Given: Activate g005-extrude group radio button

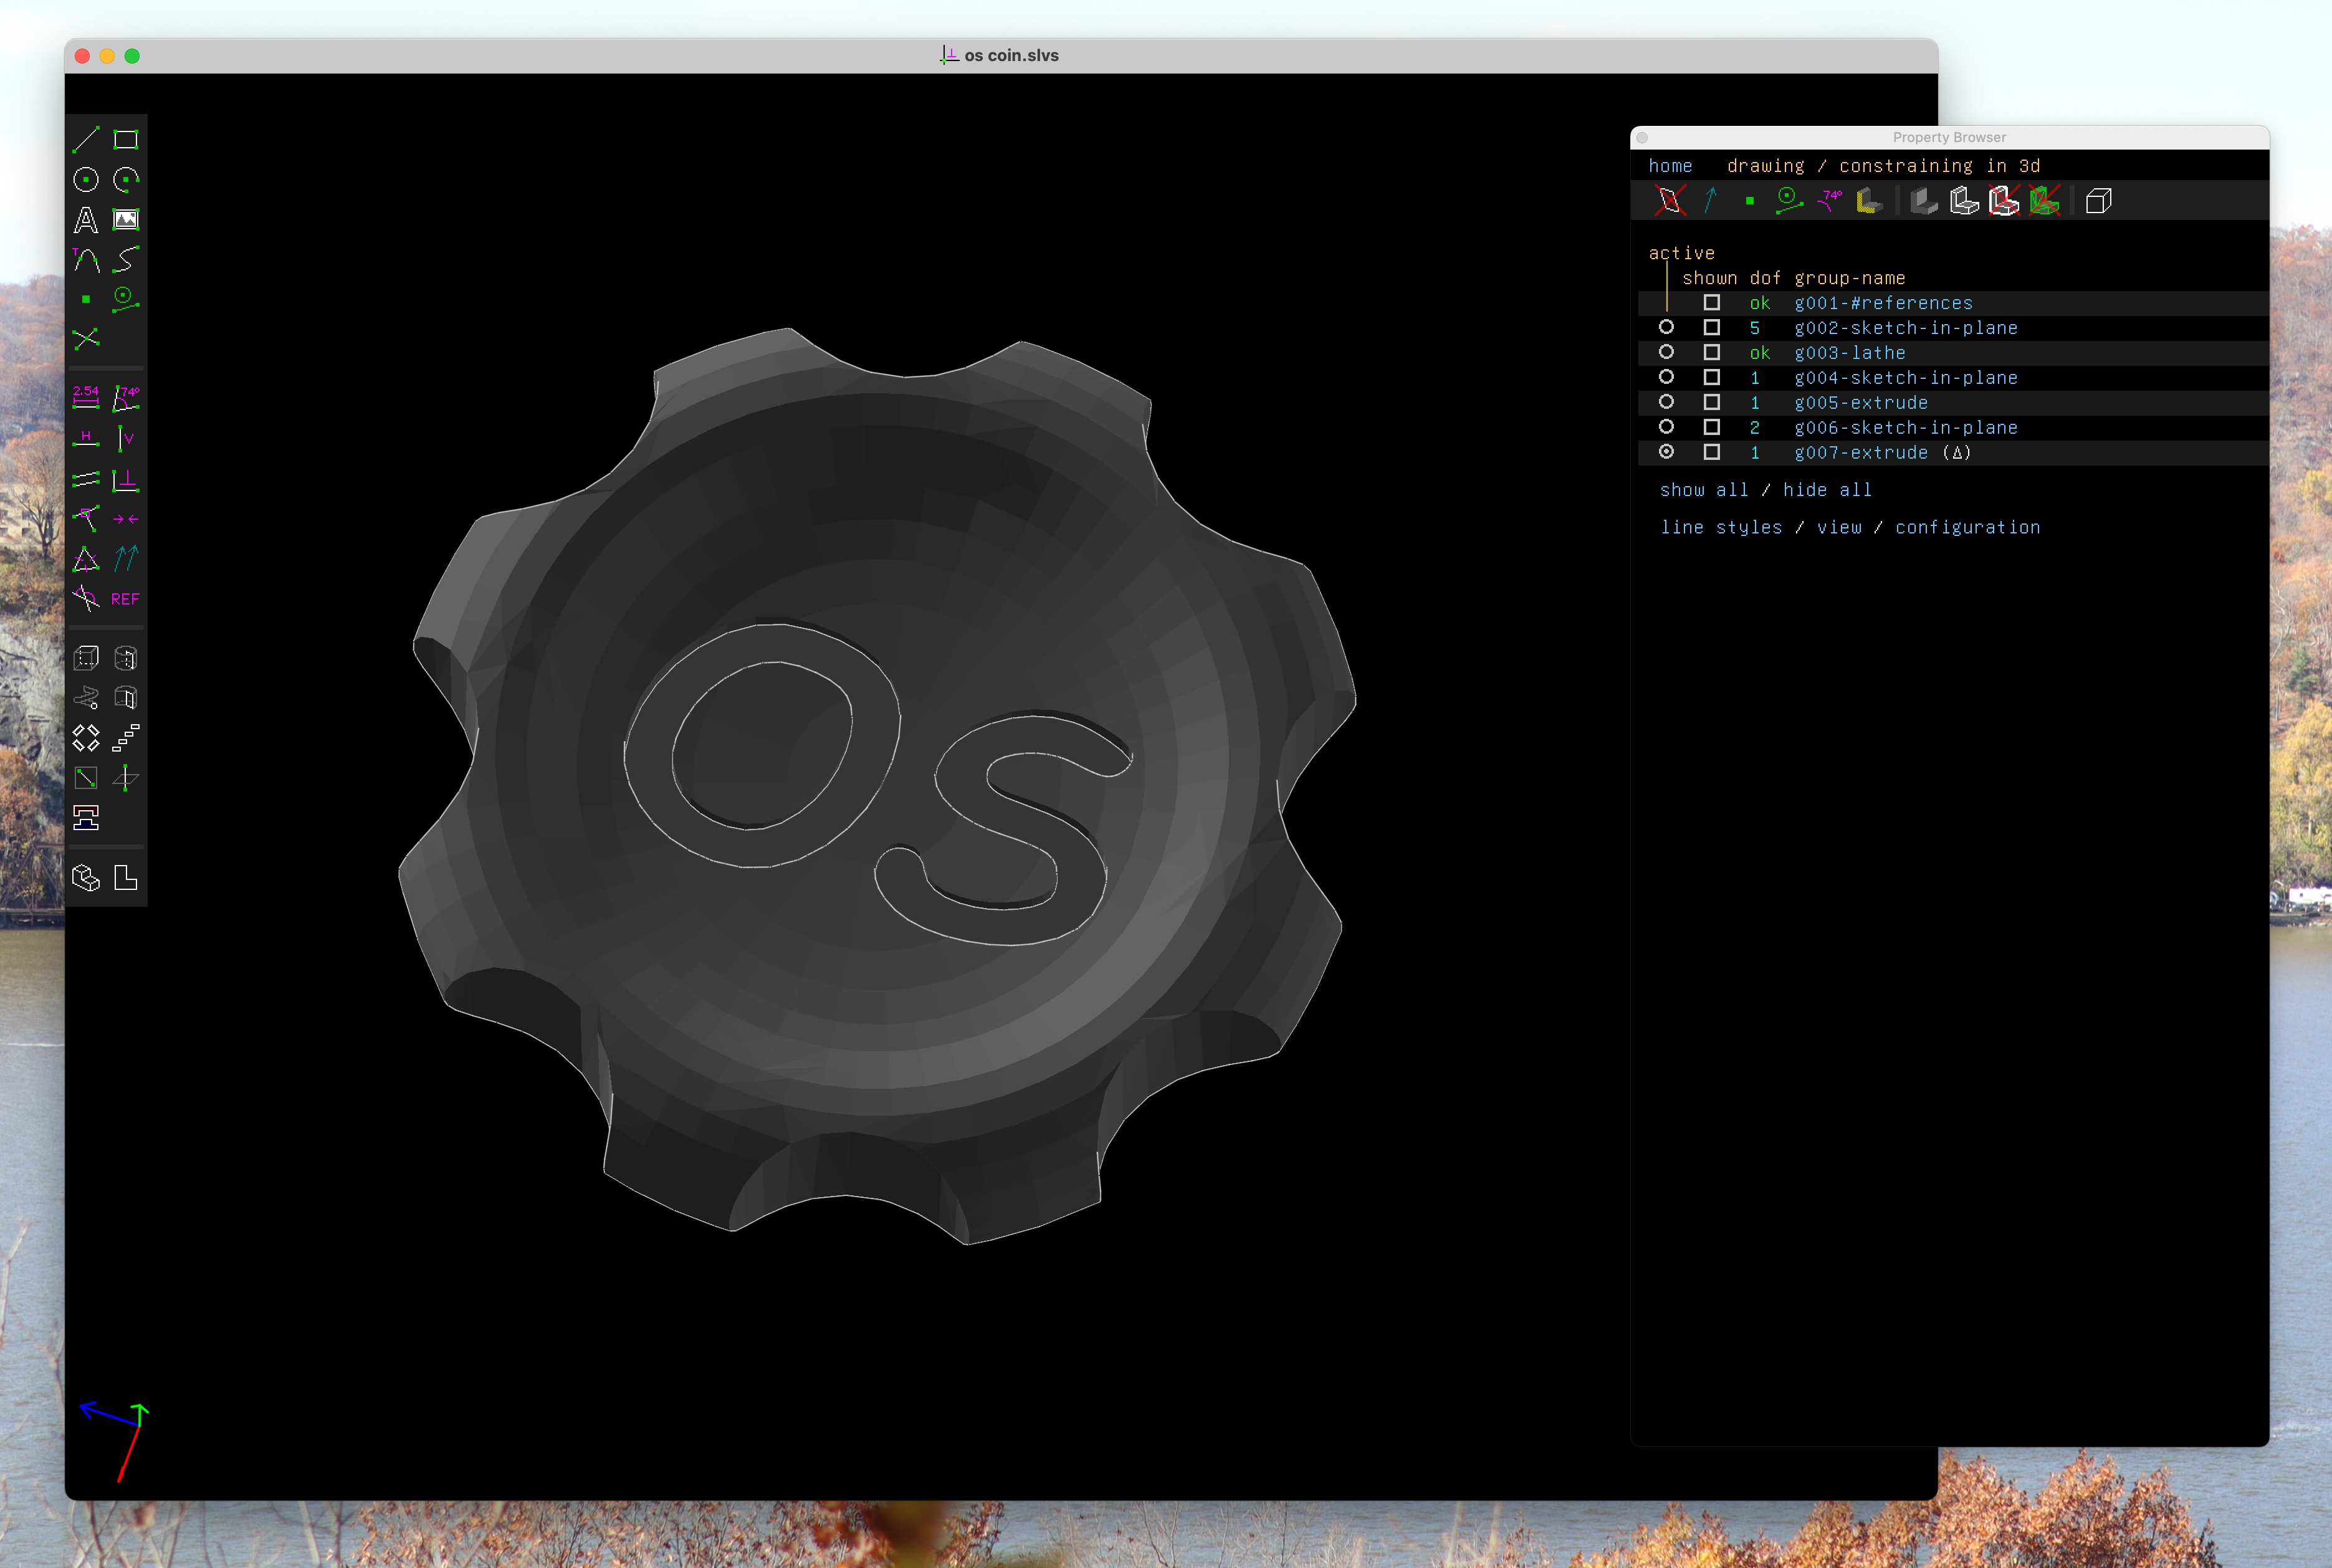Looking at the screenshot, I should (1666, 402).
